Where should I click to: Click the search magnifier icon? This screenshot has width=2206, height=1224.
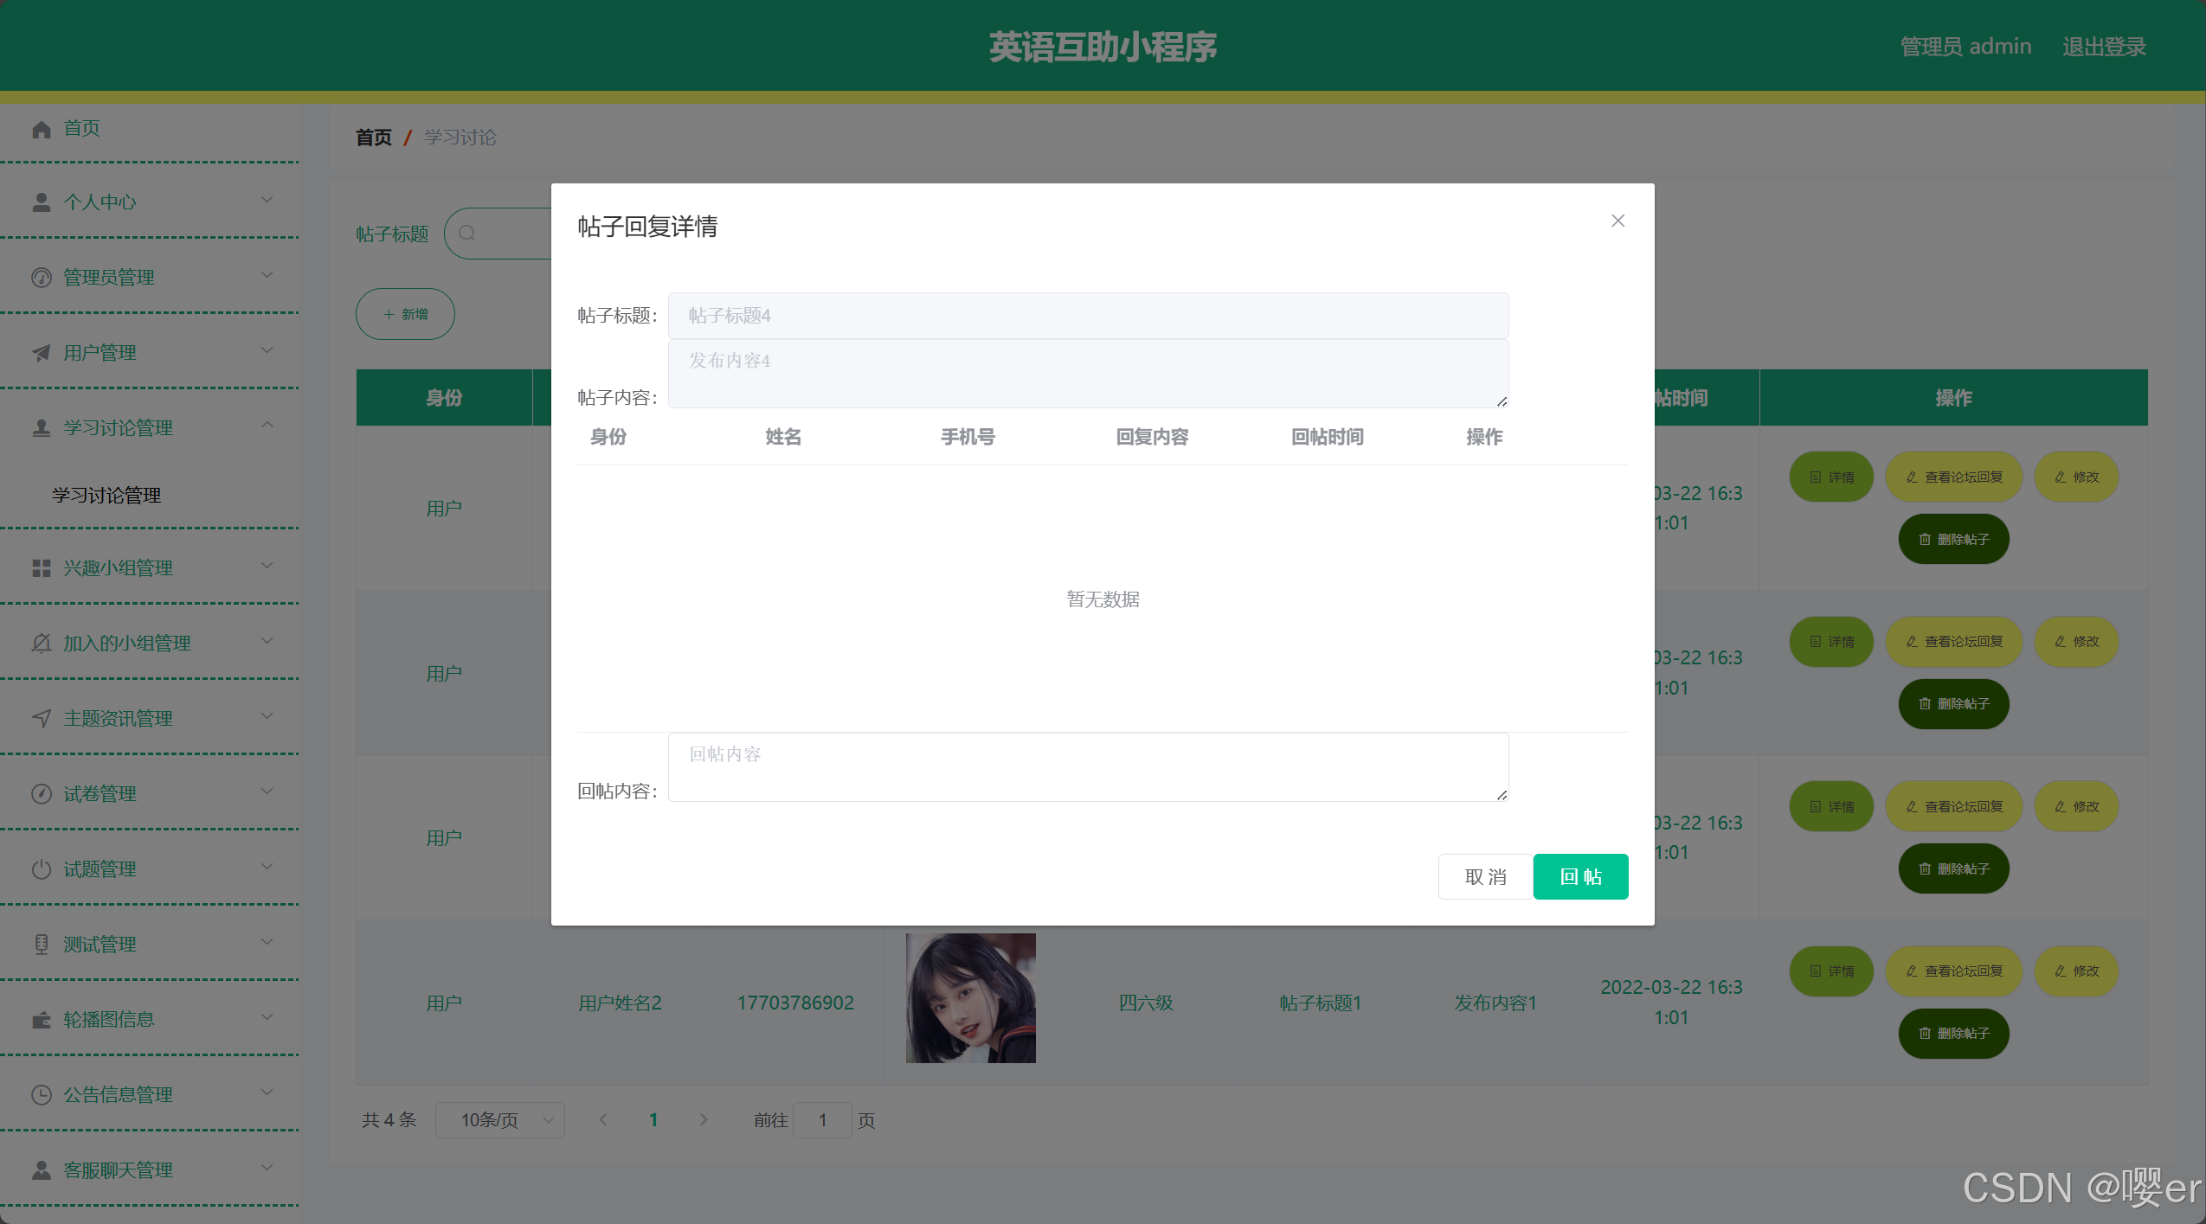[467, 233]
